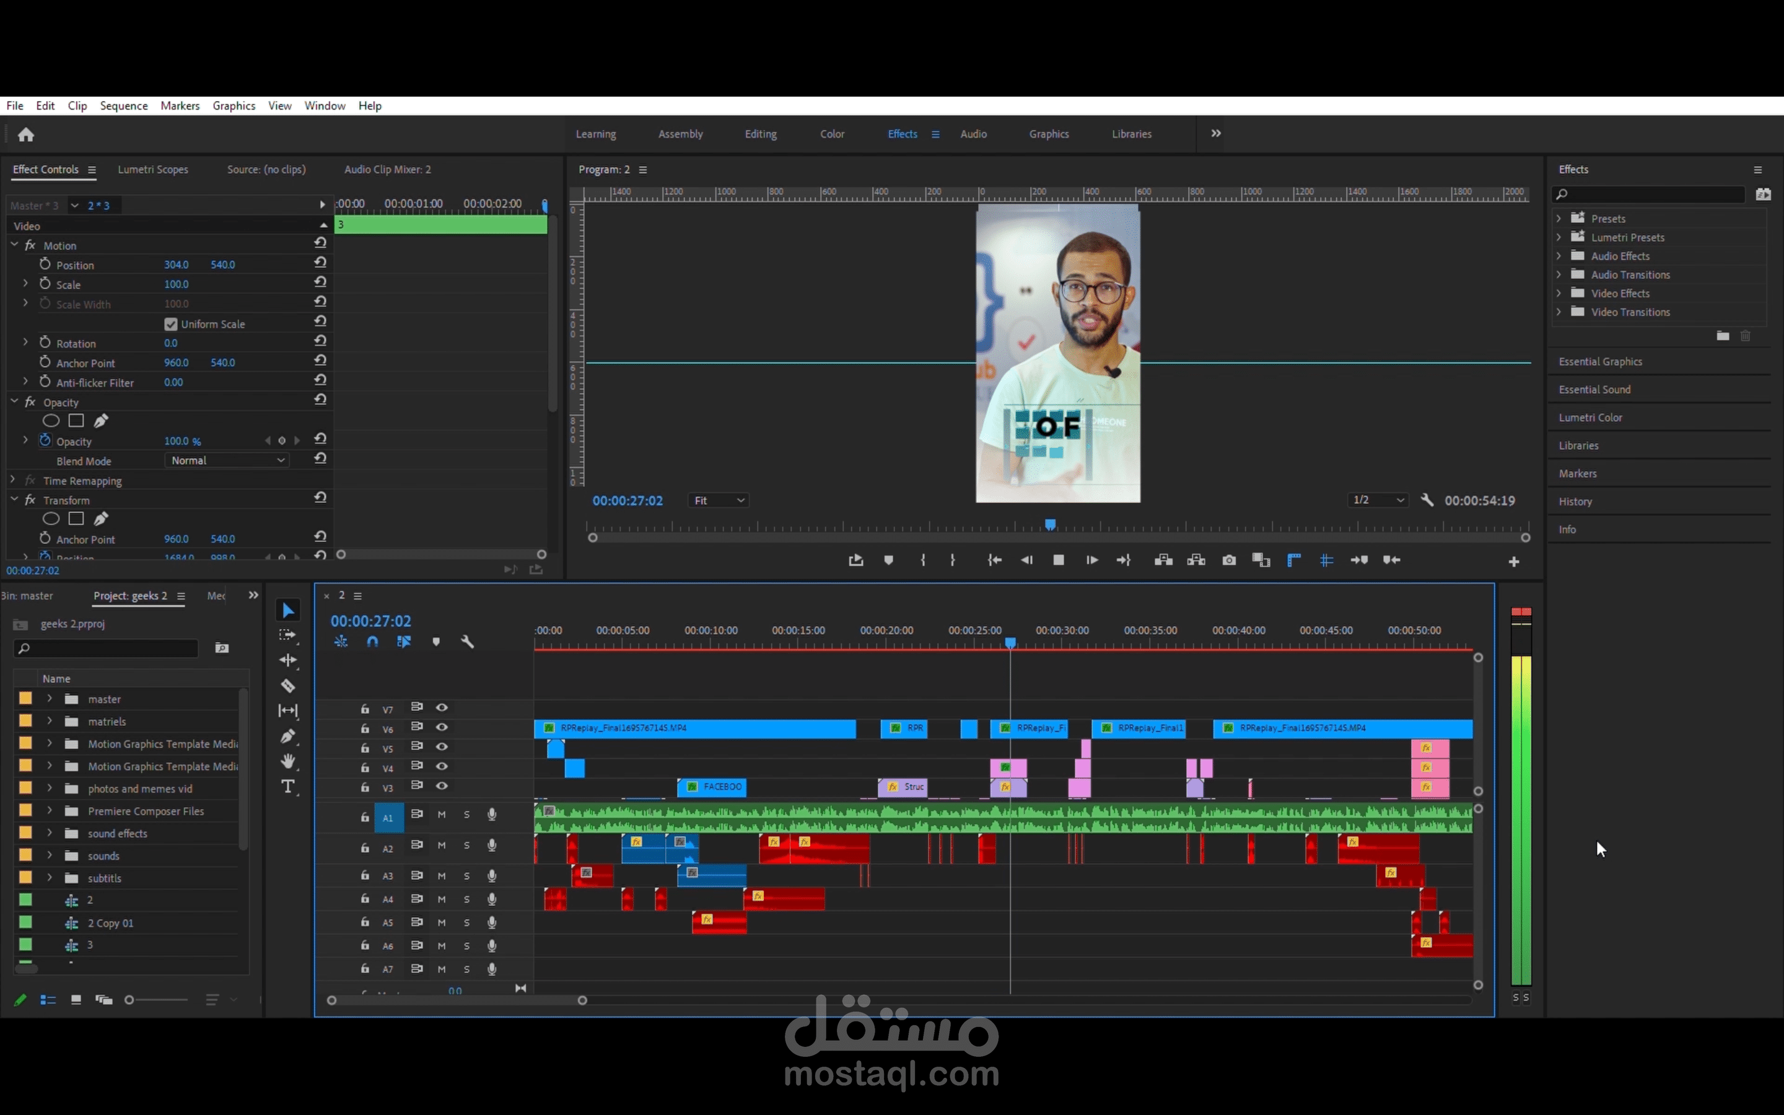Lock the V5 track
Viewport: 1784px width, 1115px height.
(365, 748)
